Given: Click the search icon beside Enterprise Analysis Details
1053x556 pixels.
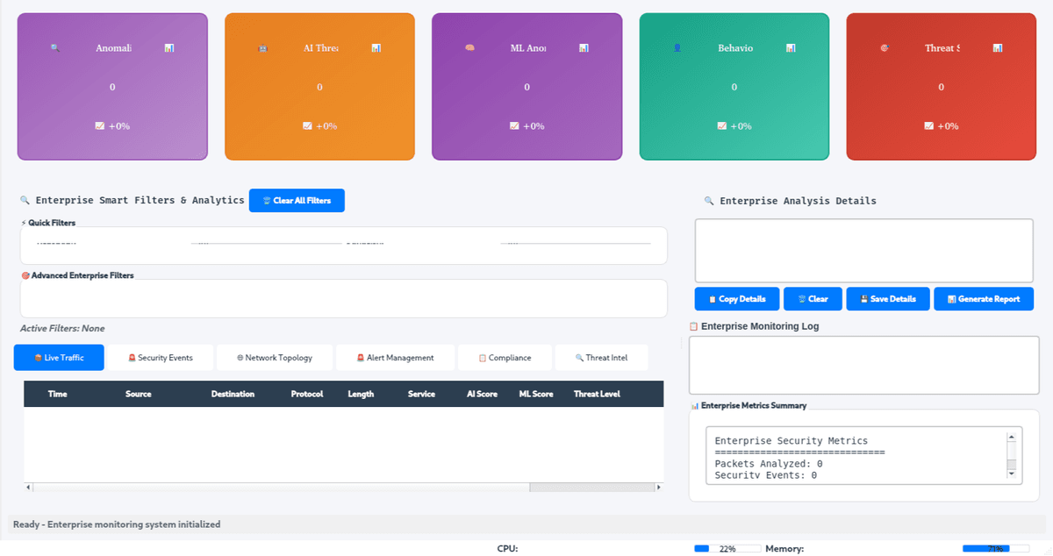Looking at the screenshot, I should pos(710,201).
